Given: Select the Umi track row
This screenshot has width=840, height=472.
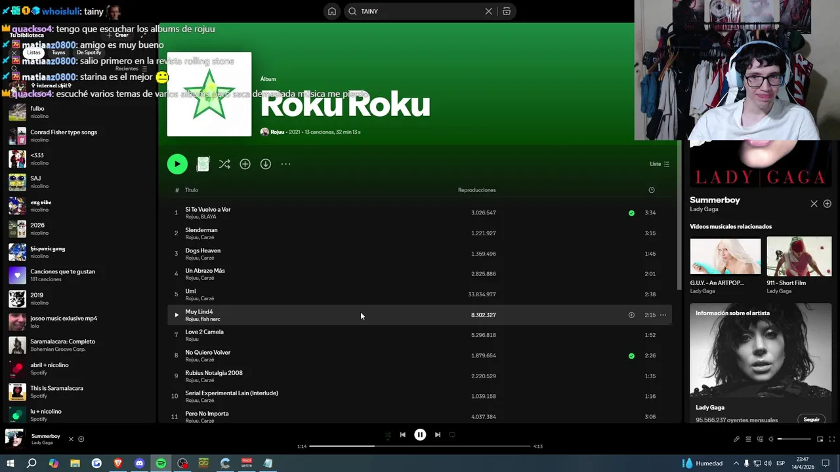Looking at the screenshot, I should coord(420,294).
